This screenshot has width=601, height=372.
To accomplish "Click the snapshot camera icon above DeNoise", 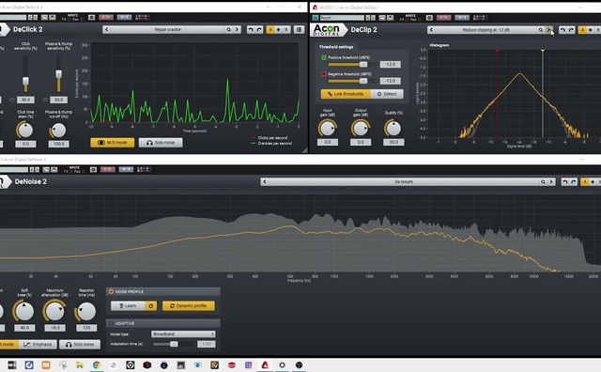I will 93,169.
